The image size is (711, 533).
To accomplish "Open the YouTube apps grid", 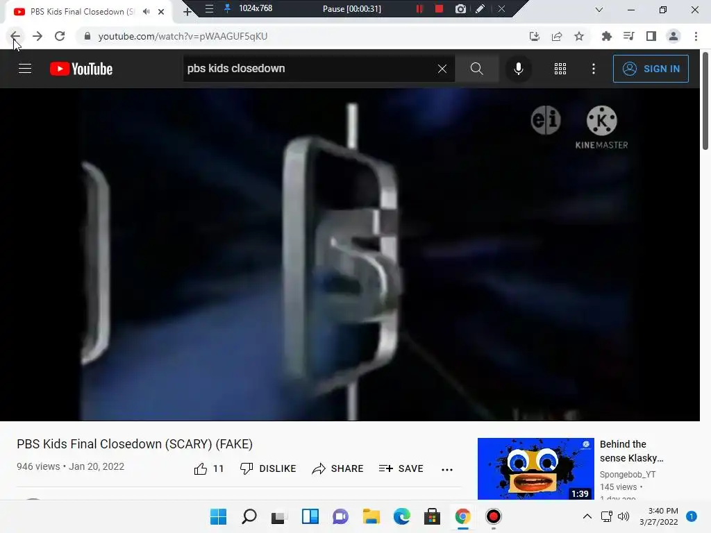I will (x=560, y=69).
